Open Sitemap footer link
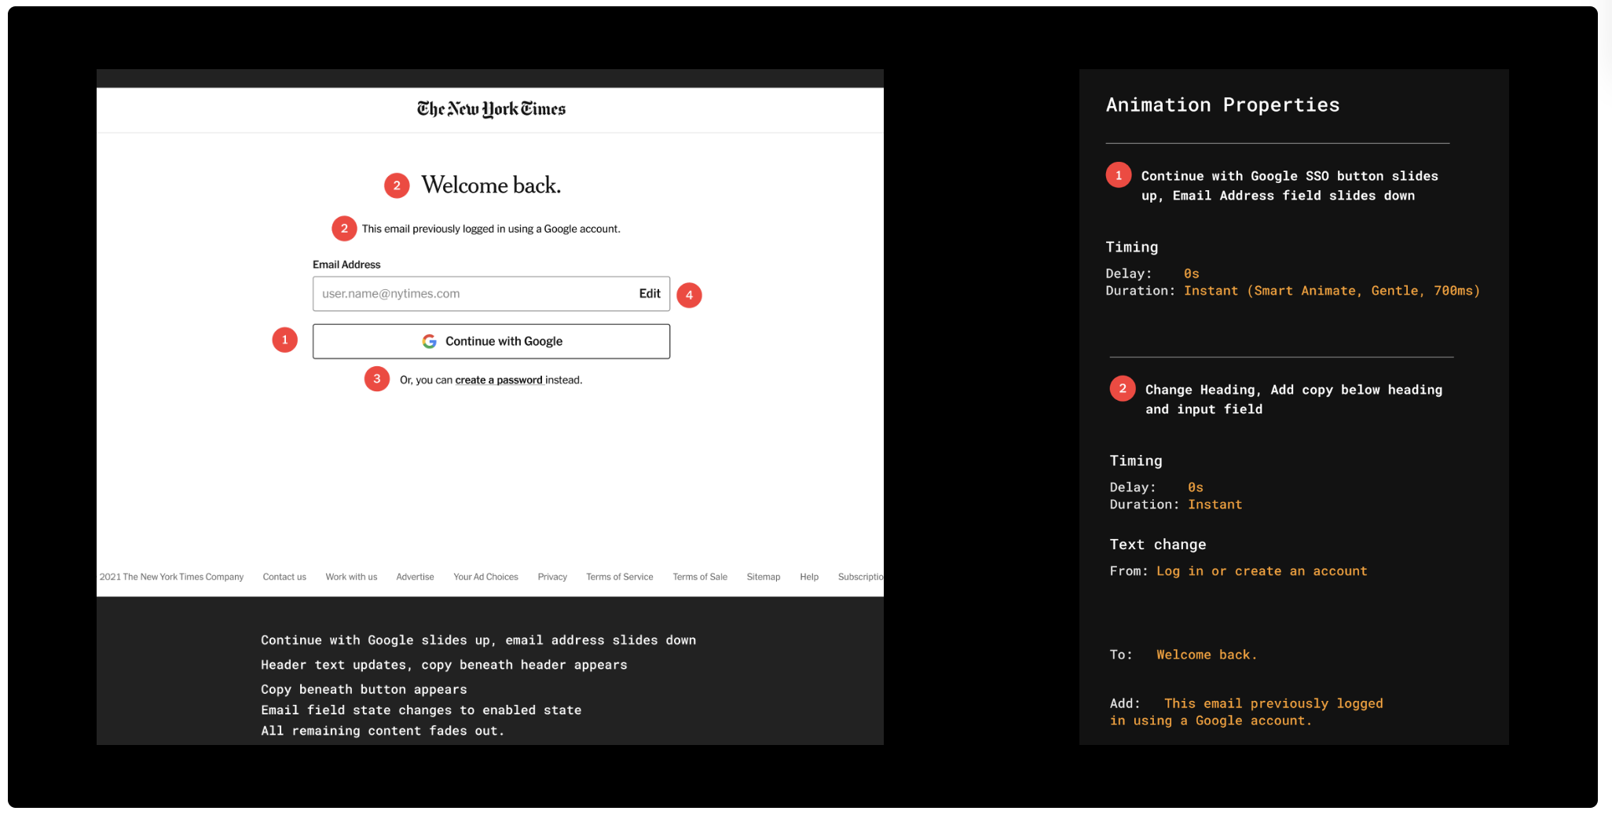1612x822 pixels. pyautogui.click(x=764, y=577)
